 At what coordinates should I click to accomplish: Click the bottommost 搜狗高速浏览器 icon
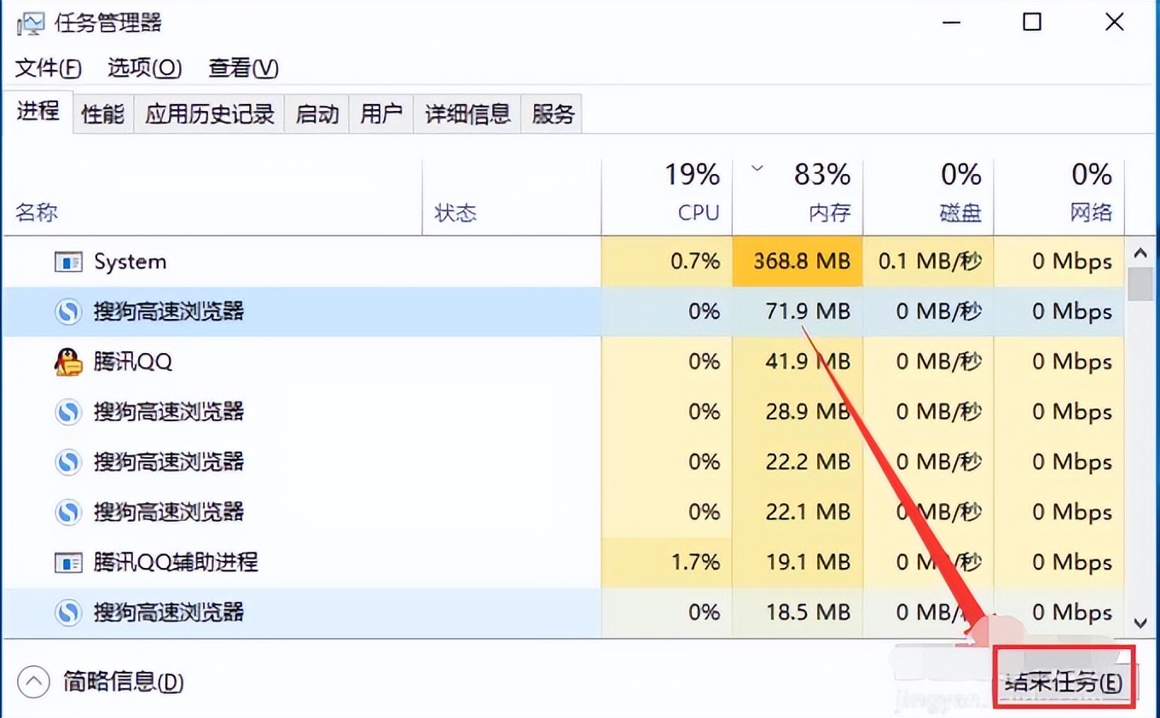(68, 612)
